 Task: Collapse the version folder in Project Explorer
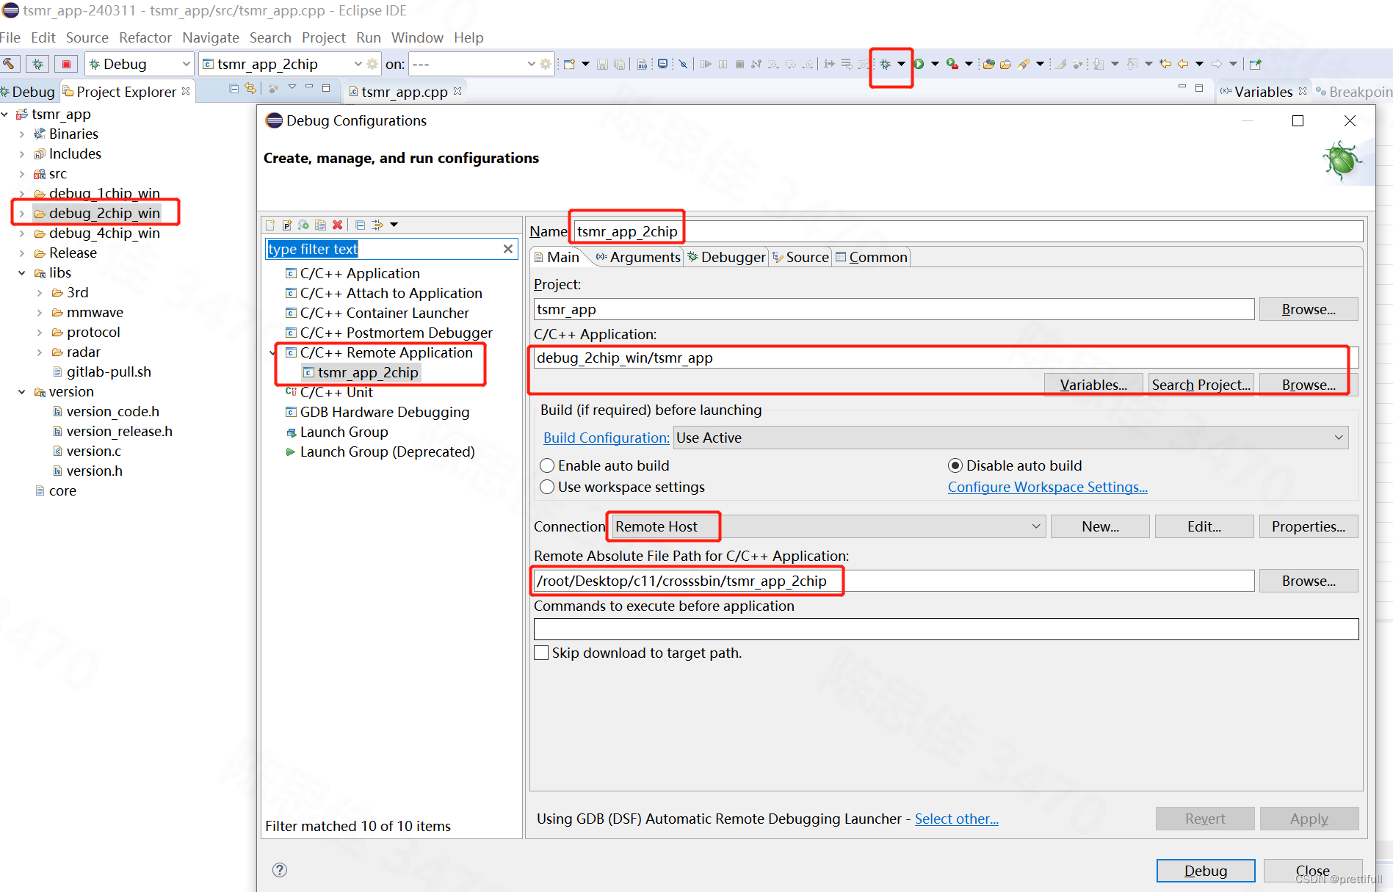point(22,392)
